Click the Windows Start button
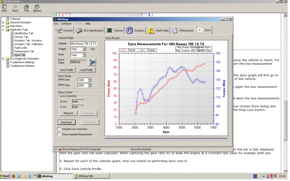290x181 pixels. 5,176
